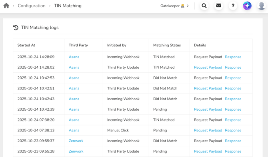Screen dimensions: 268x157
Task: Click the Matching Status column header
Action: [x=167, y=45]
